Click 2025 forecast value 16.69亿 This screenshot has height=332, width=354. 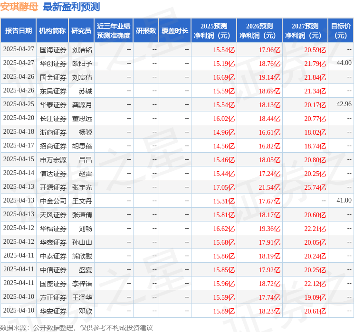(x=224, y=77)
